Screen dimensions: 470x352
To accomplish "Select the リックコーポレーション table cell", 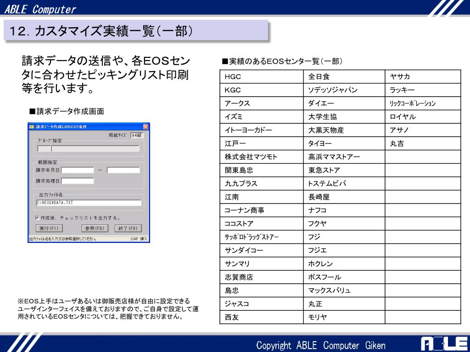I will point(423,103).
